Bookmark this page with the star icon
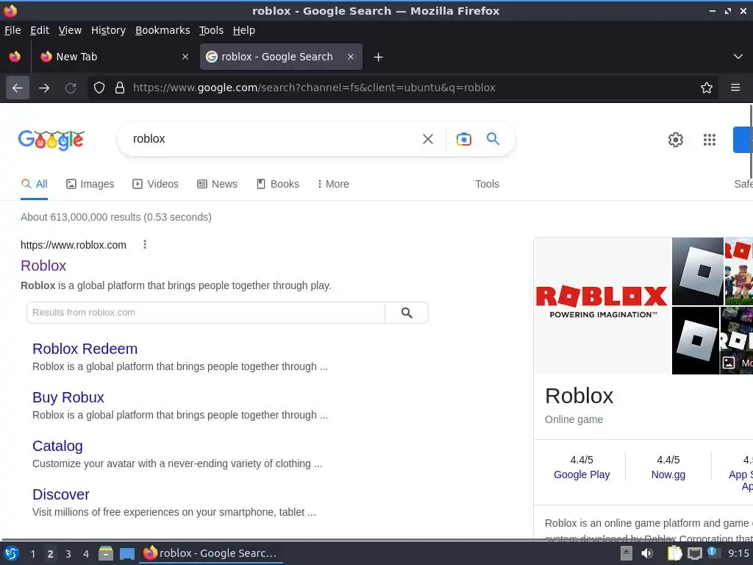This screenshot has width=753, height=565. (707, 88)
